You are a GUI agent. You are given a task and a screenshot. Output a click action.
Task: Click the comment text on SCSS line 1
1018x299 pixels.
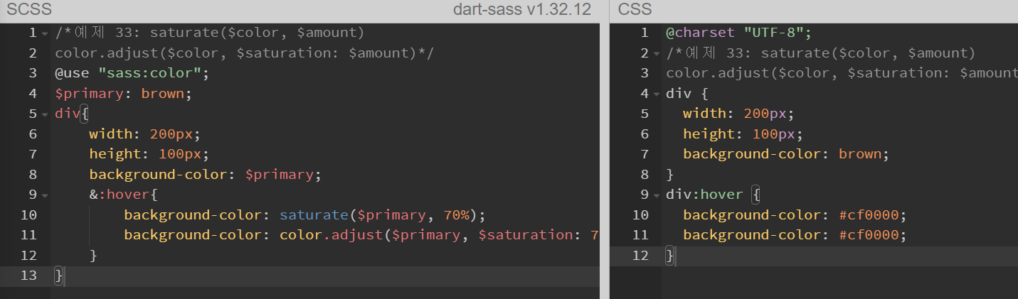click(x=210, y=33)
